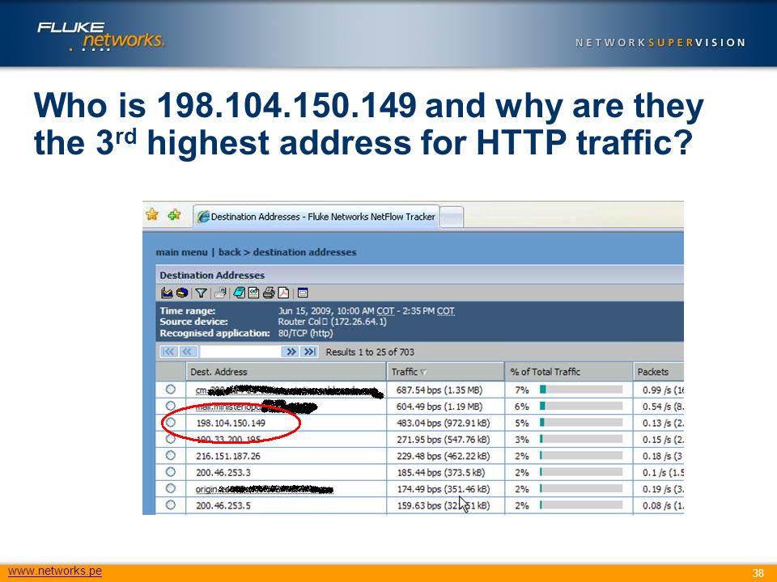Click the Fluke Networks logo
The height and width of the screenshot is (582, 777).
(100, 36)
